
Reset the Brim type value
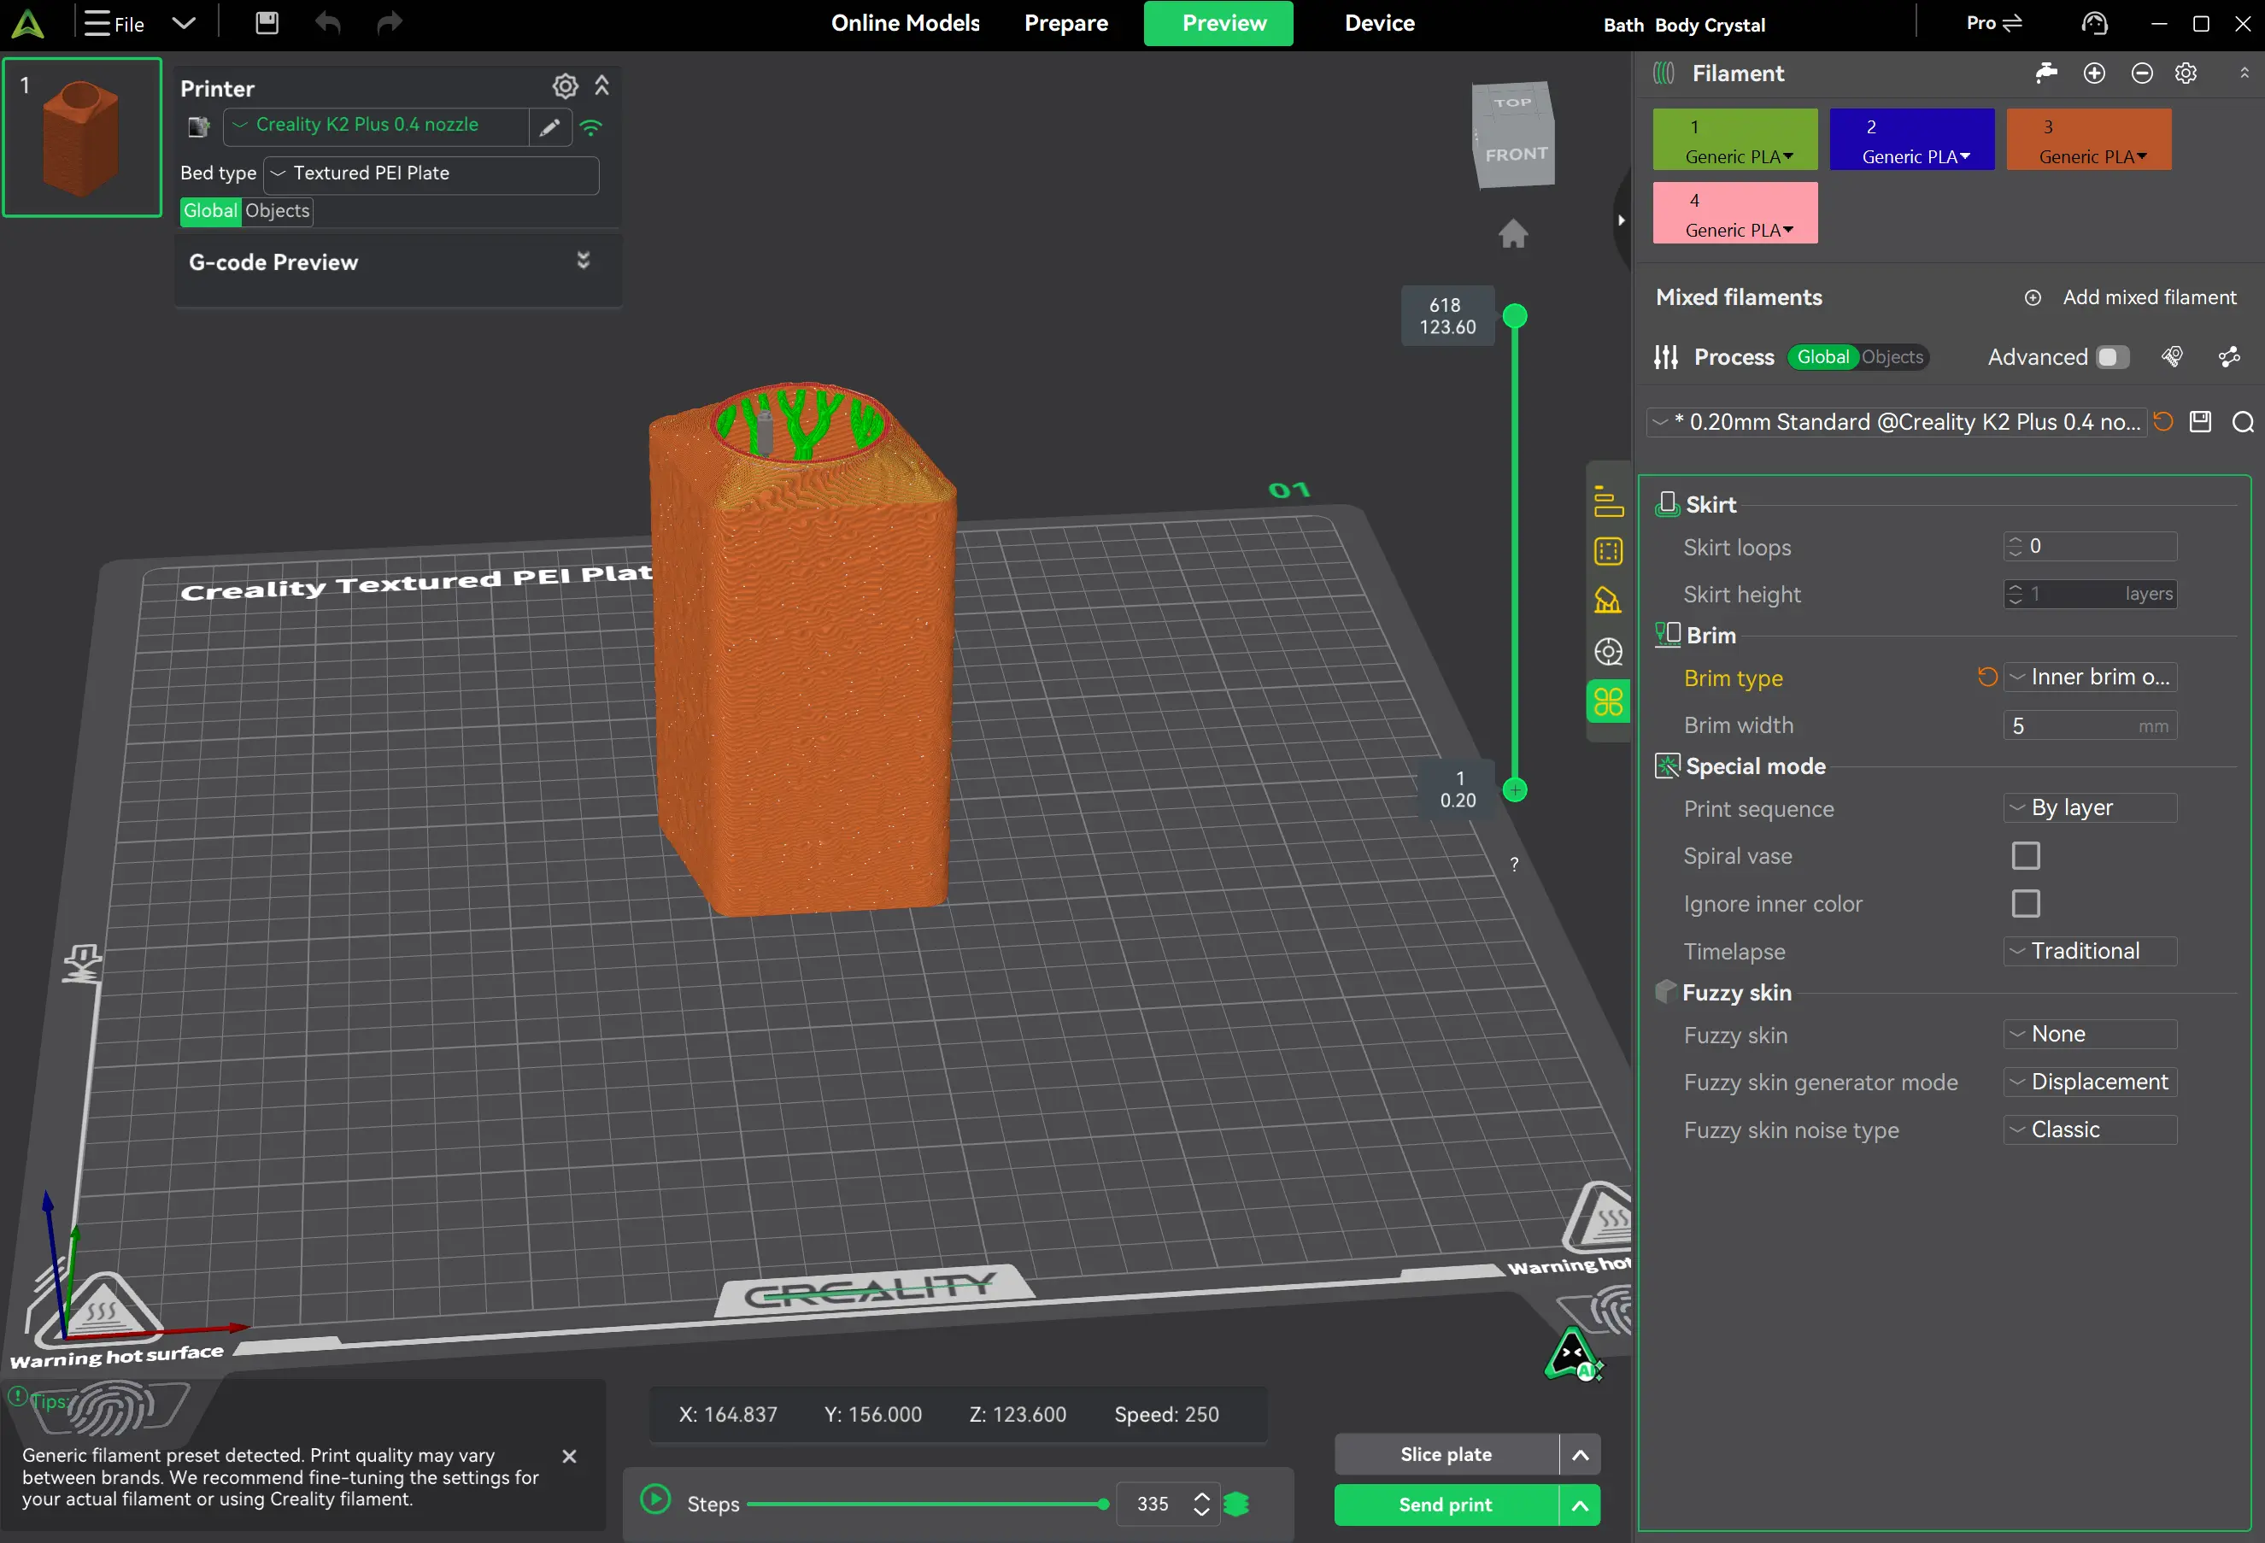[x=1987, y=677]
